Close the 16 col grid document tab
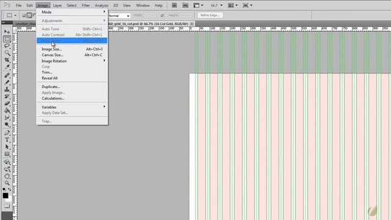Viewport: 391px width, 220px height. (192, 24)
